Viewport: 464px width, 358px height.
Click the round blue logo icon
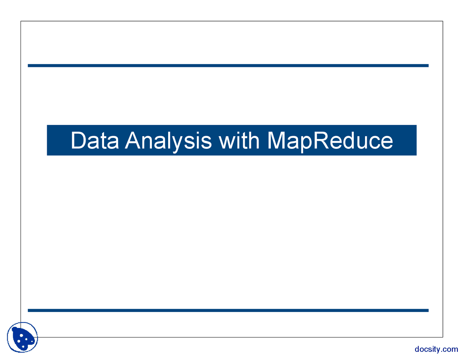22,337
